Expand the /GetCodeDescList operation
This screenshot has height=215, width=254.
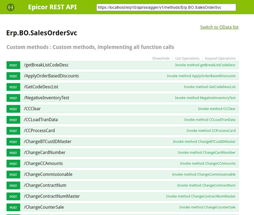[41, 87]
